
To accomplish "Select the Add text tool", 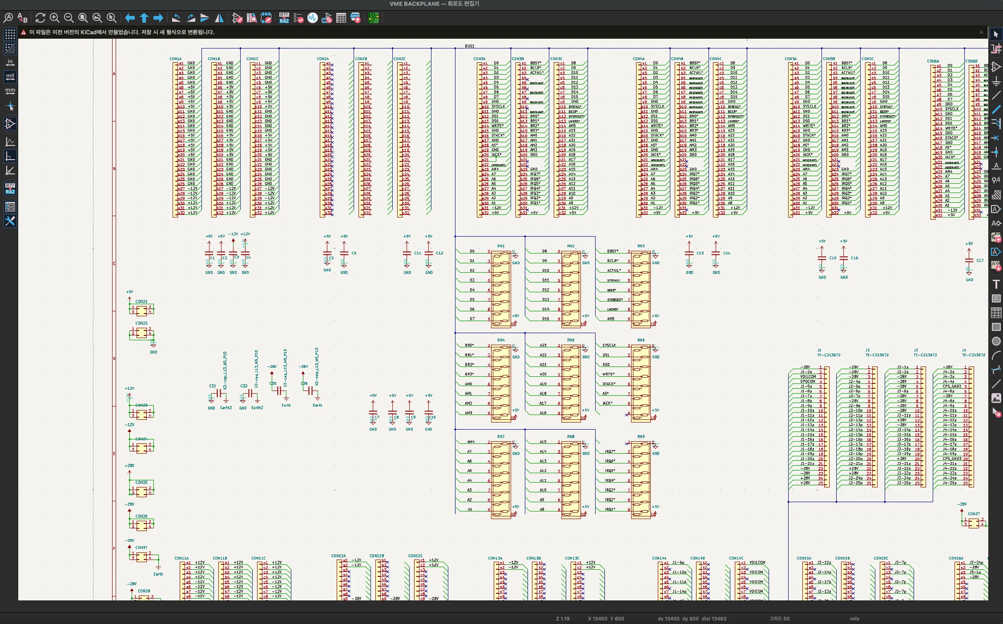I will pyautogui.click(x=996, y=284).
